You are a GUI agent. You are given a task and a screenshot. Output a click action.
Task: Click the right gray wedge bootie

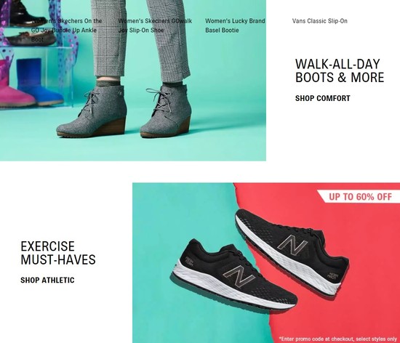pyautogui.click(x=166, y=111)
